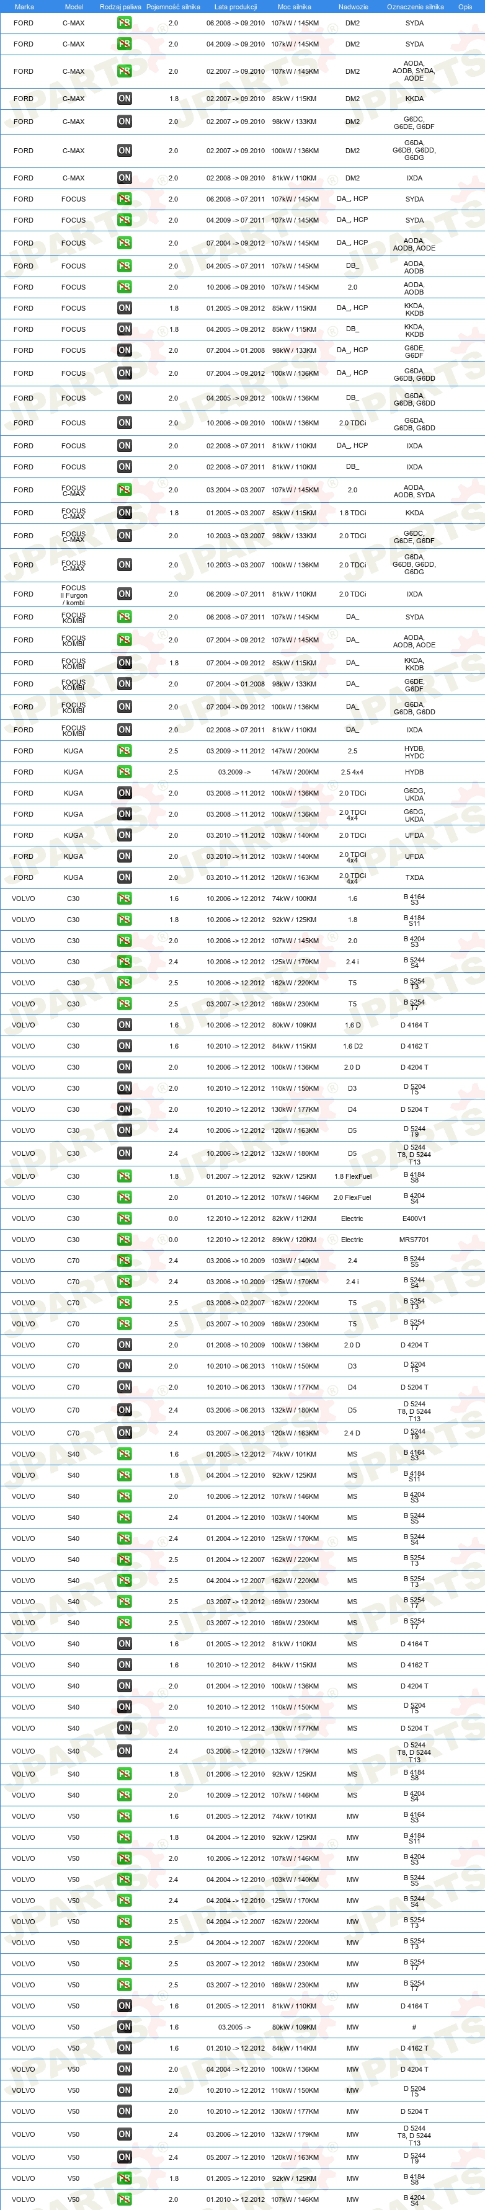Screen dimensions: 485x2210
Task: Click the engine code HYDB, HYDC
Action: [x=415, y=752]
